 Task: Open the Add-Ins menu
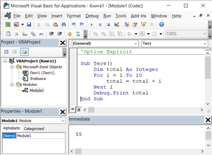[138, 16]
